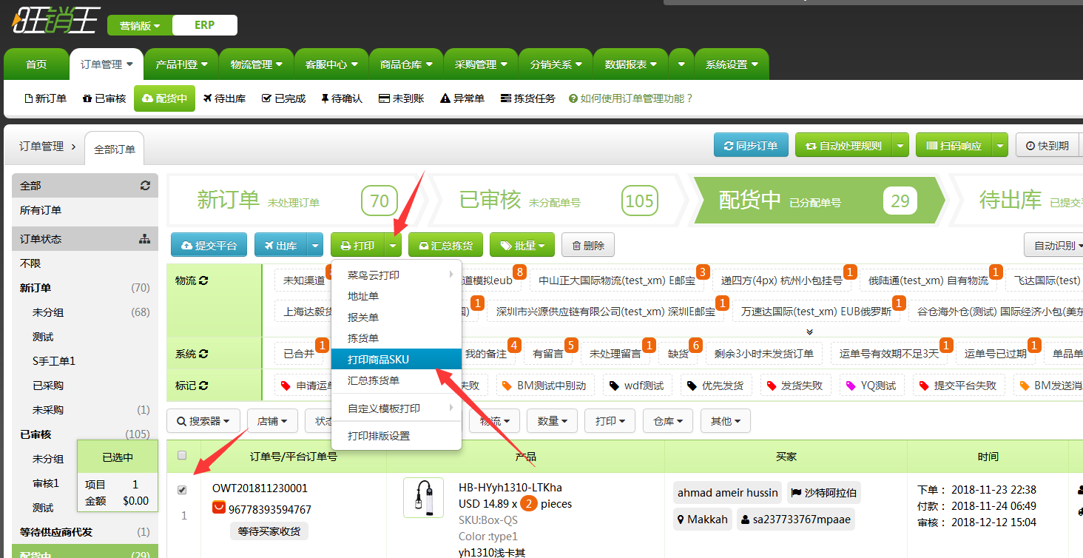Click the 提交平台 button
Image resolution: width=1083 pixels, height=558 pixels.
coord(209,246)
